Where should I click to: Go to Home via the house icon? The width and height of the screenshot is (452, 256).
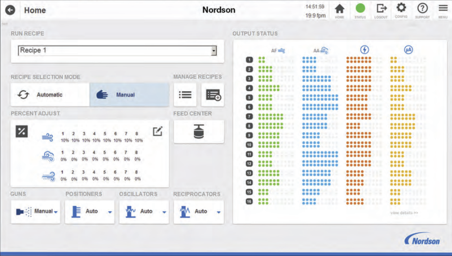(339, 9)
